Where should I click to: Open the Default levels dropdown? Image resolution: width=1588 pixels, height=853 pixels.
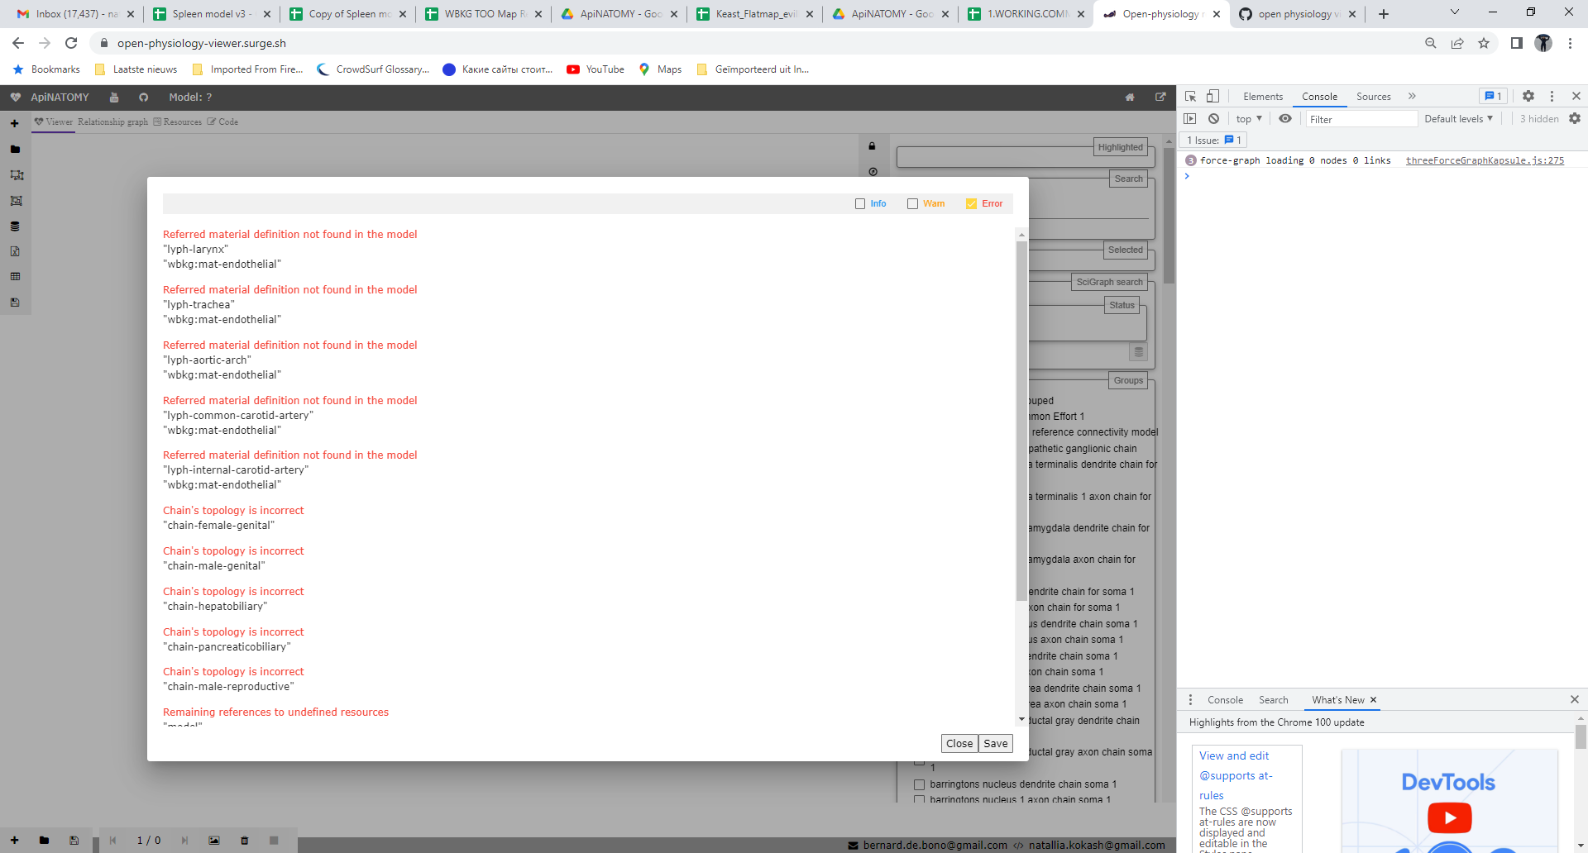point(1458,118)
